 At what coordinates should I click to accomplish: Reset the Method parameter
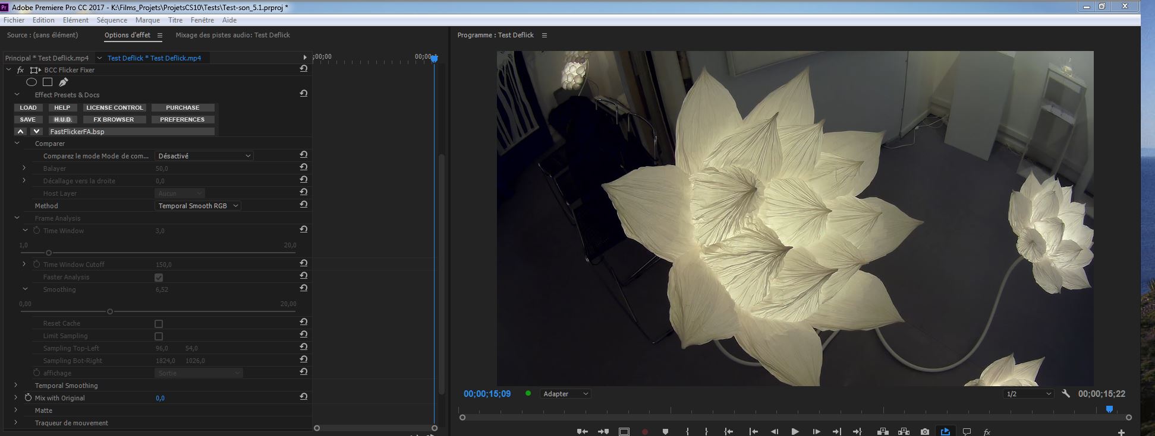coord(303,205)
